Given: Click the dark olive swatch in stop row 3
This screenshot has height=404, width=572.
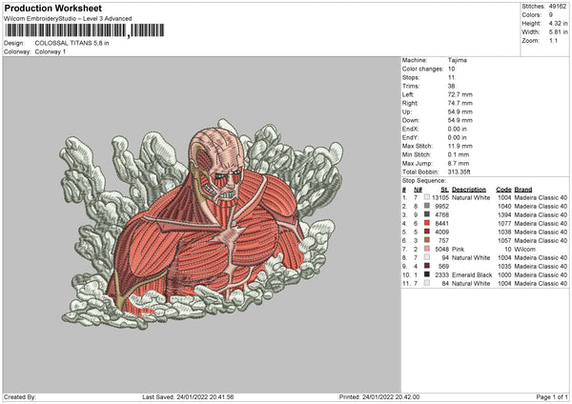Looking at the screenshot, I should pyautogui.click(x=426, y=214).
